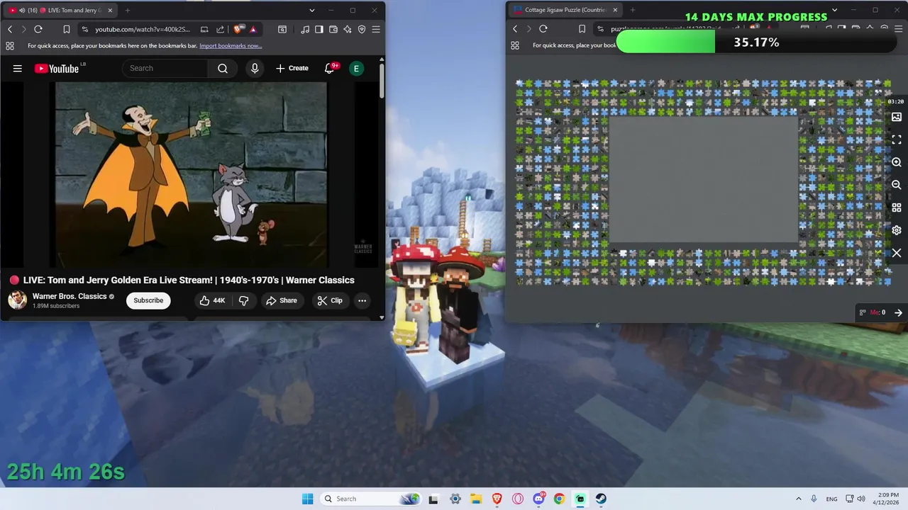Expand tab search dropdown in the puzzle window
Viewport: 908px width, 510px height.
coord(834,10)
